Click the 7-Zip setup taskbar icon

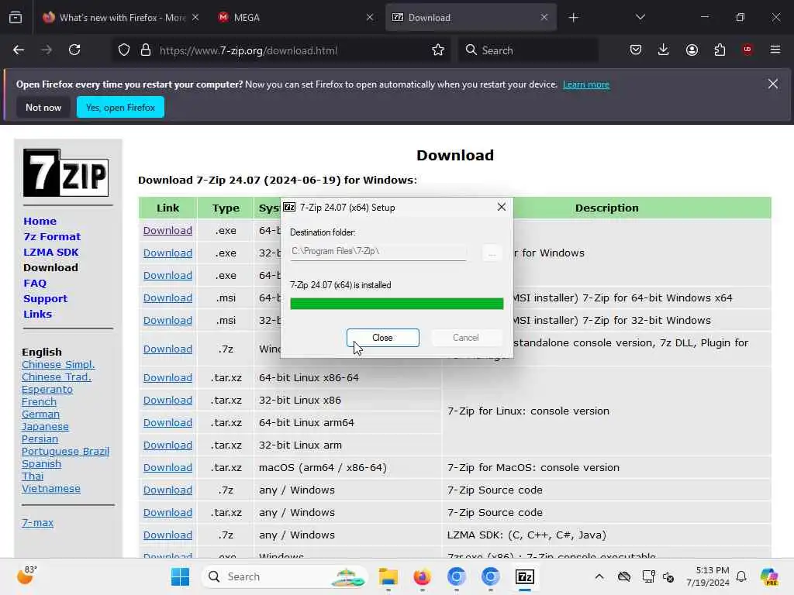(x=525, y=576)
